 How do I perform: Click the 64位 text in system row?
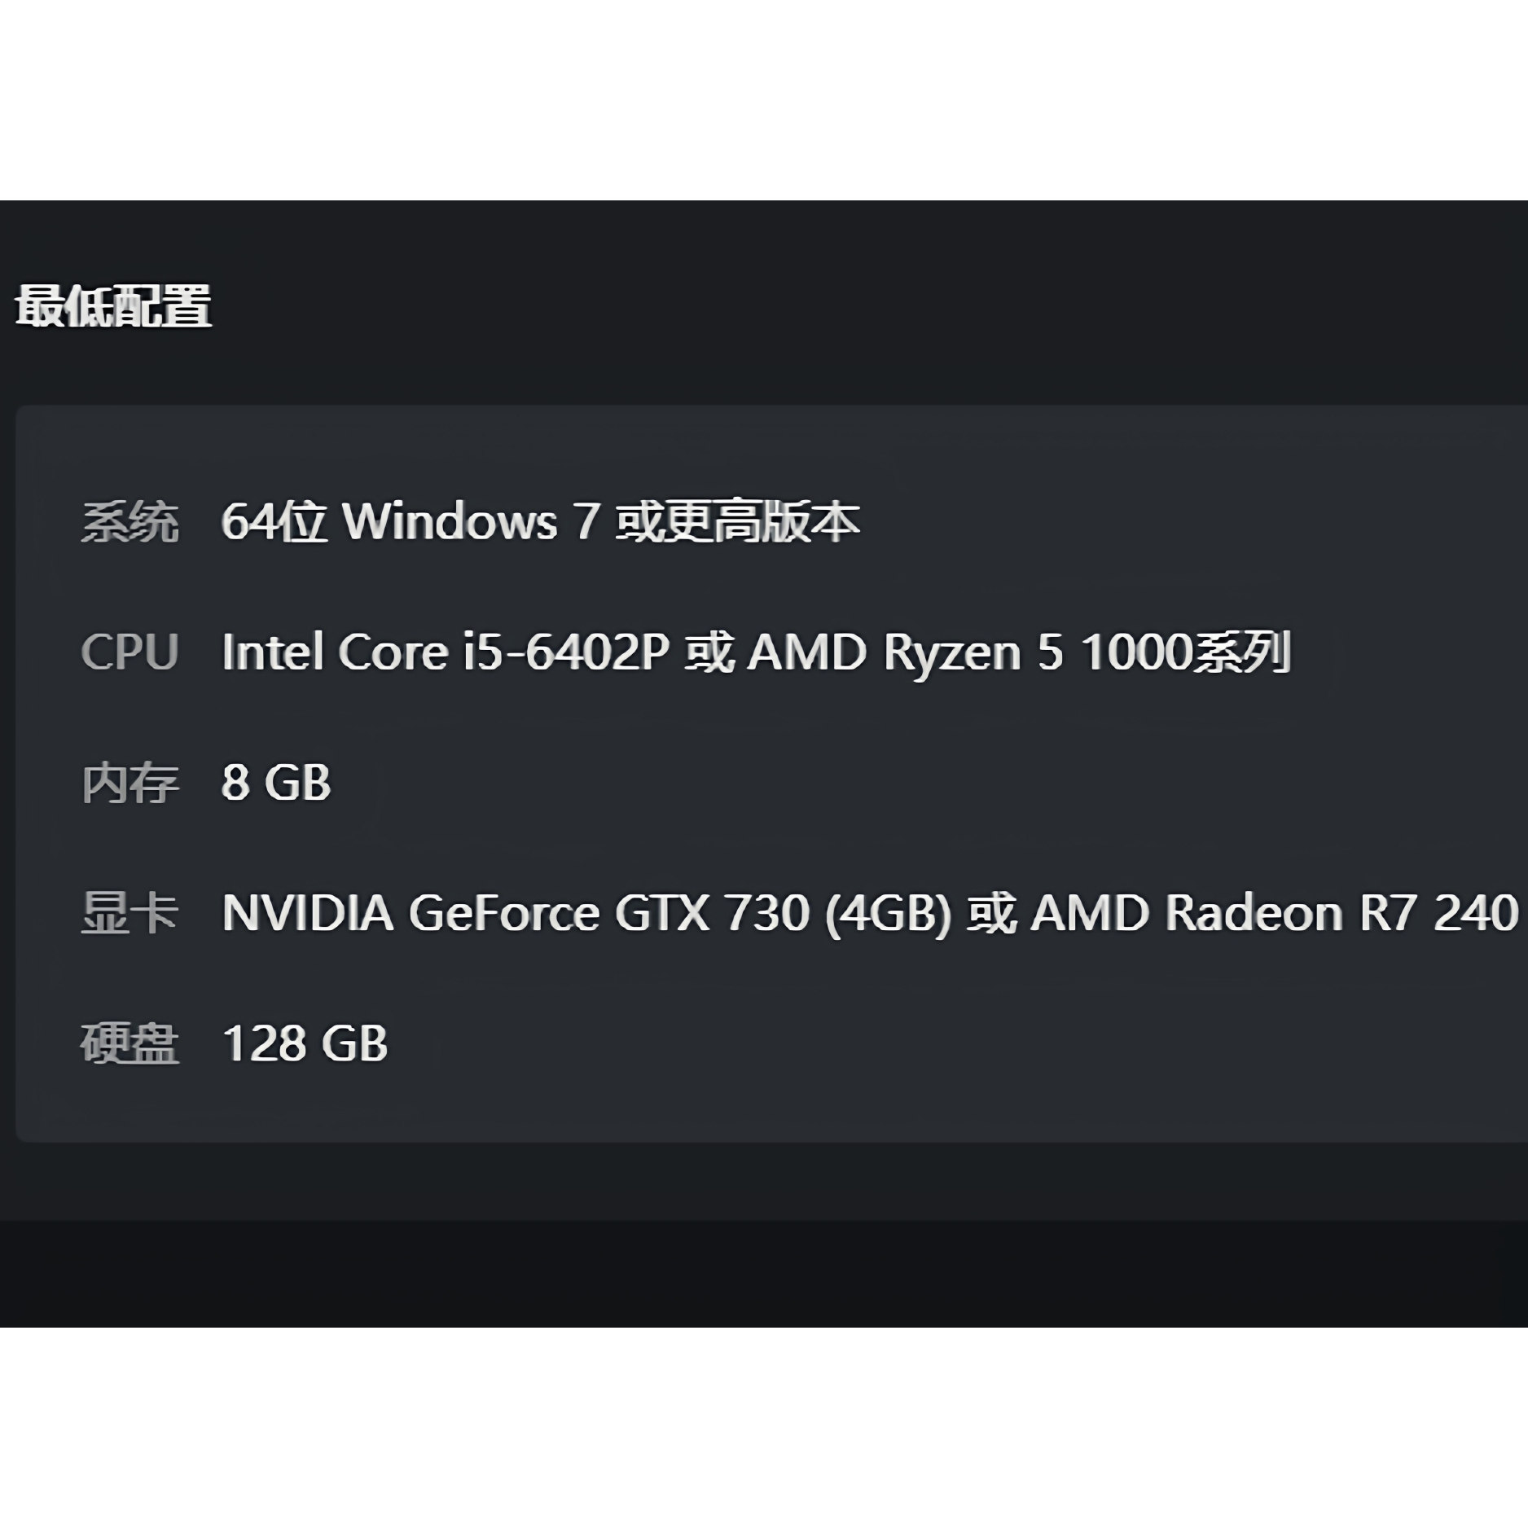(x=274, y=522)
